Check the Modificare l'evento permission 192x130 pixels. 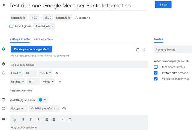point(156,67)
